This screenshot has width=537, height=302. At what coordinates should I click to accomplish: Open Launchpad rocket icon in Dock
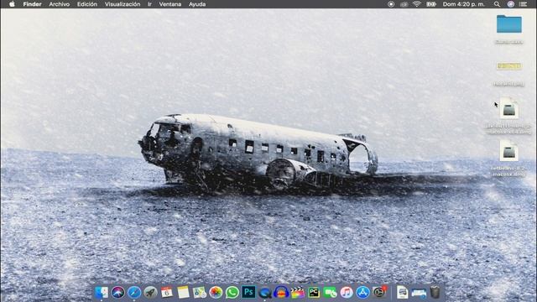(x=150, y=293)
